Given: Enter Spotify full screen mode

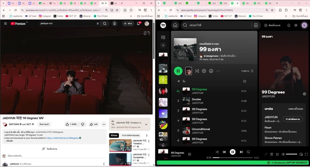Looking at the screenshot, I should tap(306, 154).
